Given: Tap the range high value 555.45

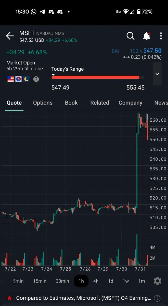Looking at the screenshot, I should pyautogui.click(x=135, y=88).
